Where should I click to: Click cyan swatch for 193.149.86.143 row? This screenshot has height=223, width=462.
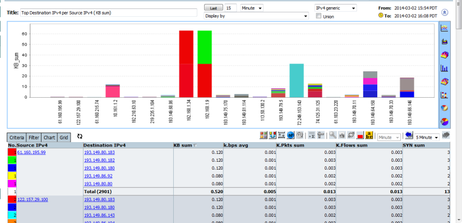(x=12, y=215)
